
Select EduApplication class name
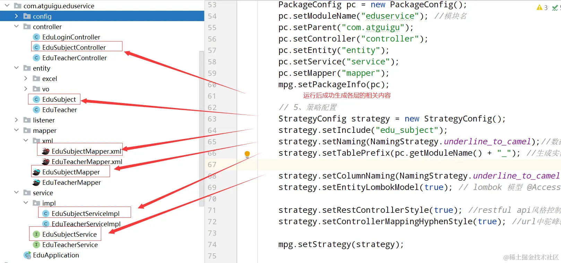(56, 255)
